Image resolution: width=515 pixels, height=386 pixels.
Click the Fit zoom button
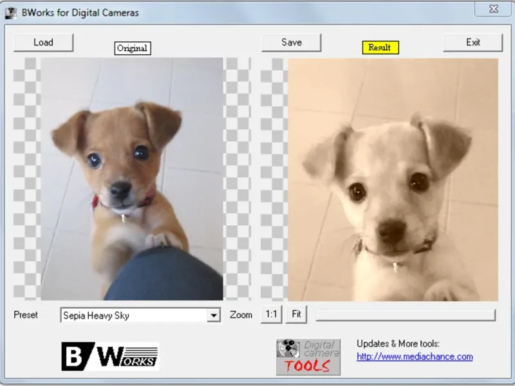pos(296,315)
